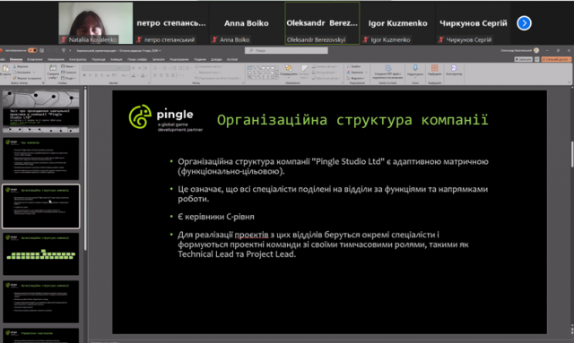574x343 pixels.
Task: Select Nataliia Kovalenko's video tile
Action: 96,23
